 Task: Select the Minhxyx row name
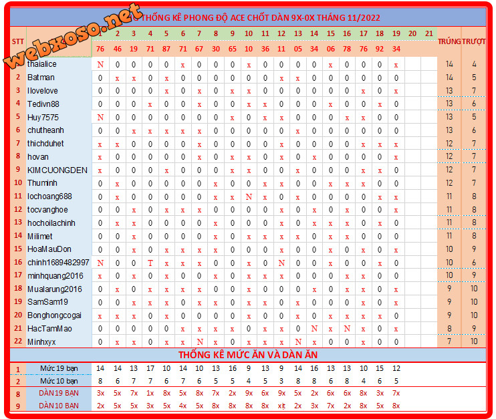(x=41, y=342)
